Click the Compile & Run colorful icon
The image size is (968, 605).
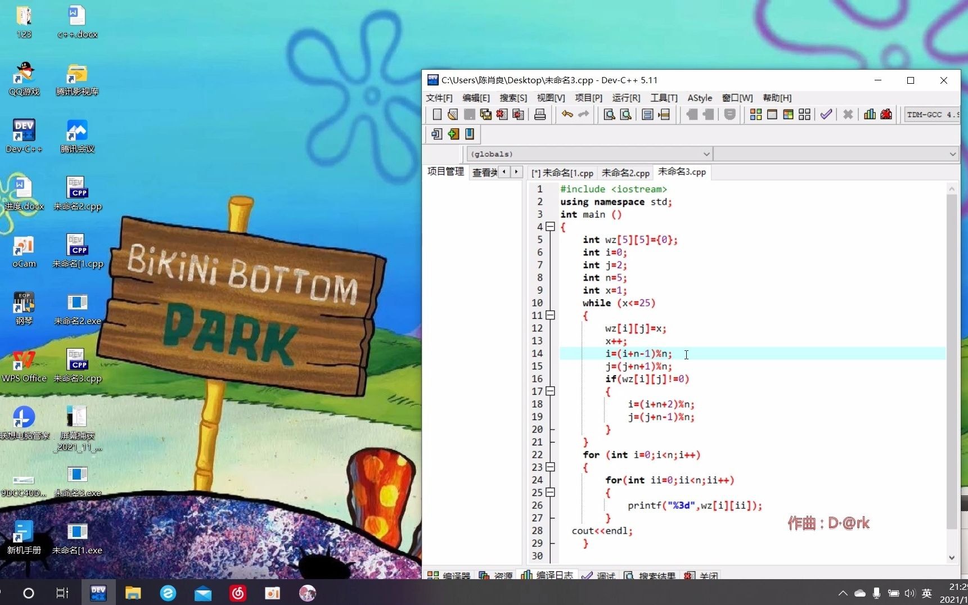coord(789,115)
